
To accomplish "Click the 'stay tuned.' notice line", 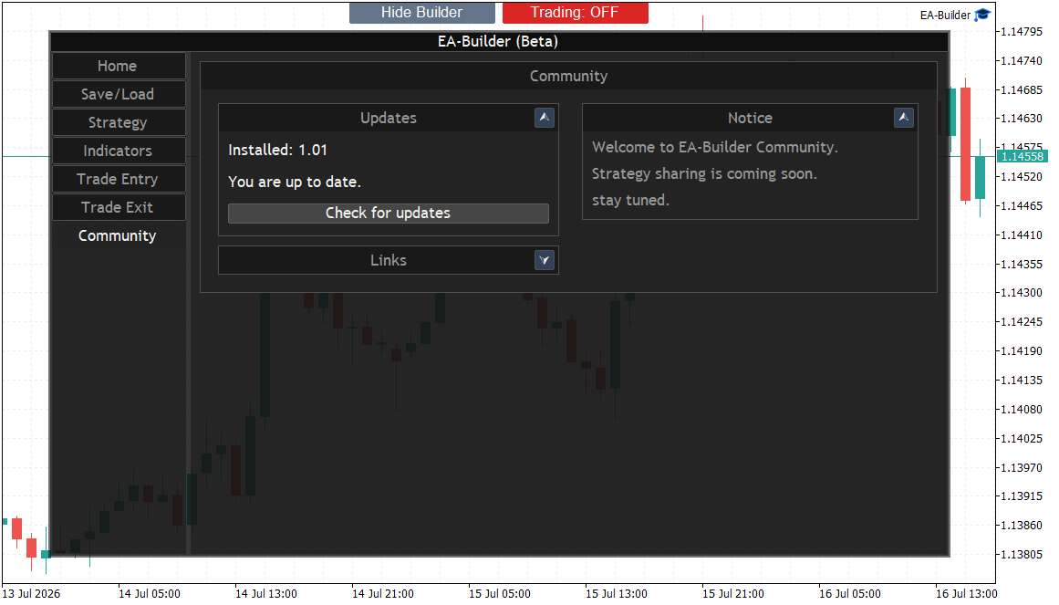I will coord(631,200).
